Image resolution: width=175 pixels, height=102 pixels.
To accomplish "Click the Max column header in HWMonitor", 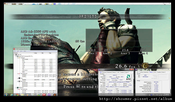I will coord(52,53).
